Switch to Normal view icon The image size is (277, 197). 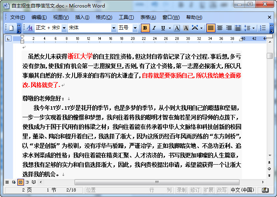point(7,182)
